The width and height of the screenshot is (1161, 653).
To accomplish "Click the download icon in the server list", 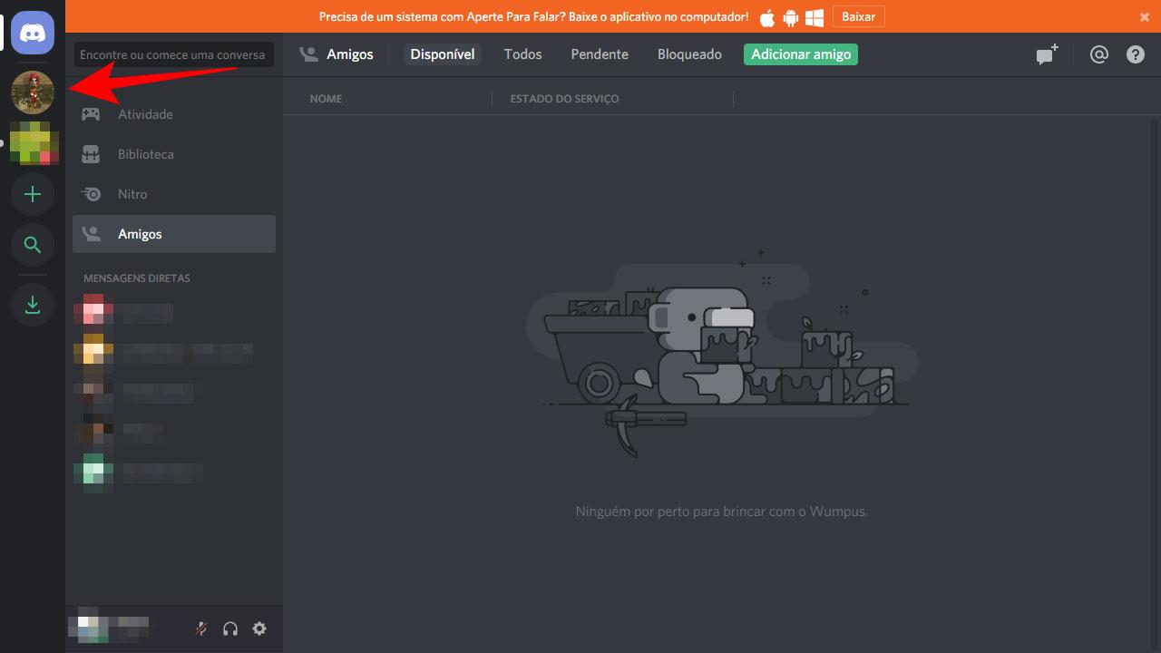I will click(33, 305).
